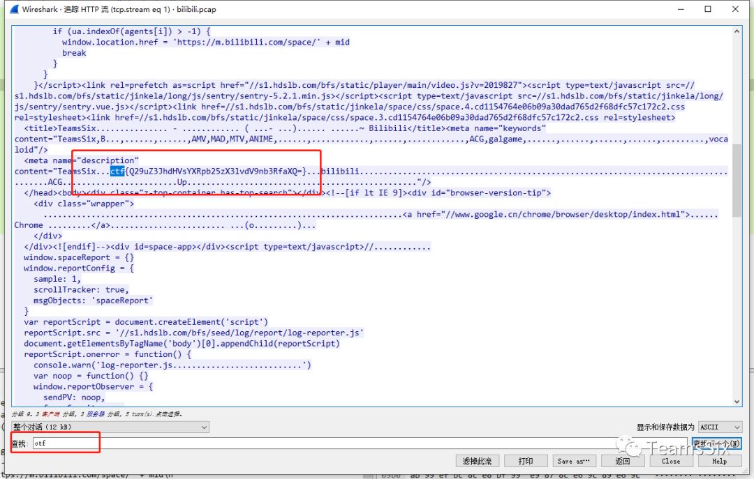The height and width of the screenshot is (479, 754).
Task: Click the line window.spaceReport = {}
Action: (x=79, y=257)
